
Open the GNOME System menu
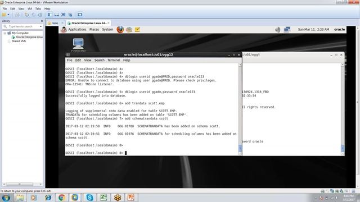107,30
